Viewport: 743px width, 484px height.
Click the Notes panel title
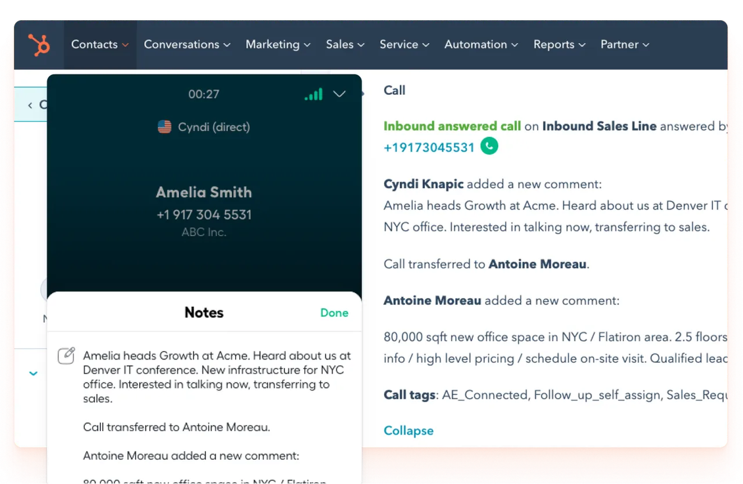click(x=204, y=312)
